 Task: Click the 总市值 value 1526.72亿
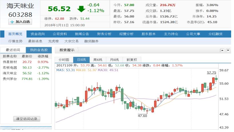pyautogui.click(x=169, y=17)
